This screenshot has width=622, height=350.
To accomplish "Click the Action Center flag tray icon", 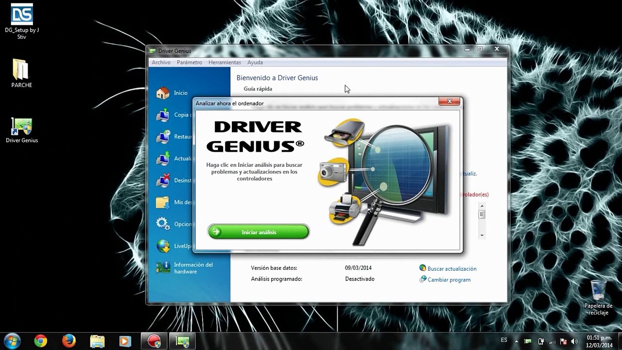I will (x=563, y=341).
